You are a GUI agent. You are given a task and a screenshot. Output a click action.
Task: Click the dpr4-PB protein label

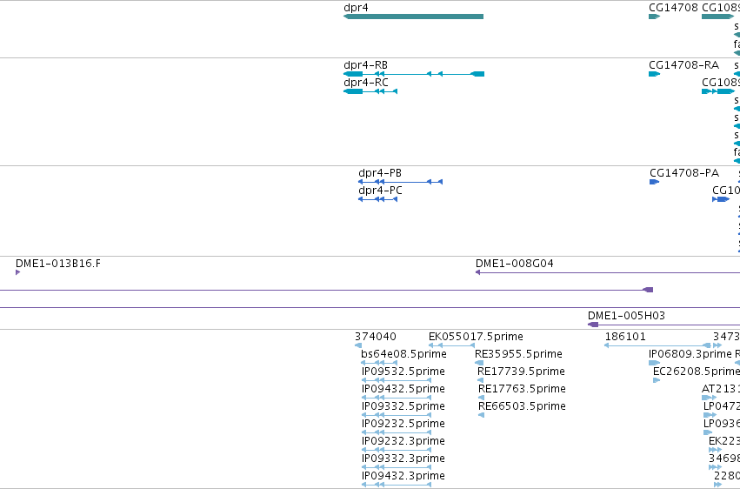pos(380,173)
